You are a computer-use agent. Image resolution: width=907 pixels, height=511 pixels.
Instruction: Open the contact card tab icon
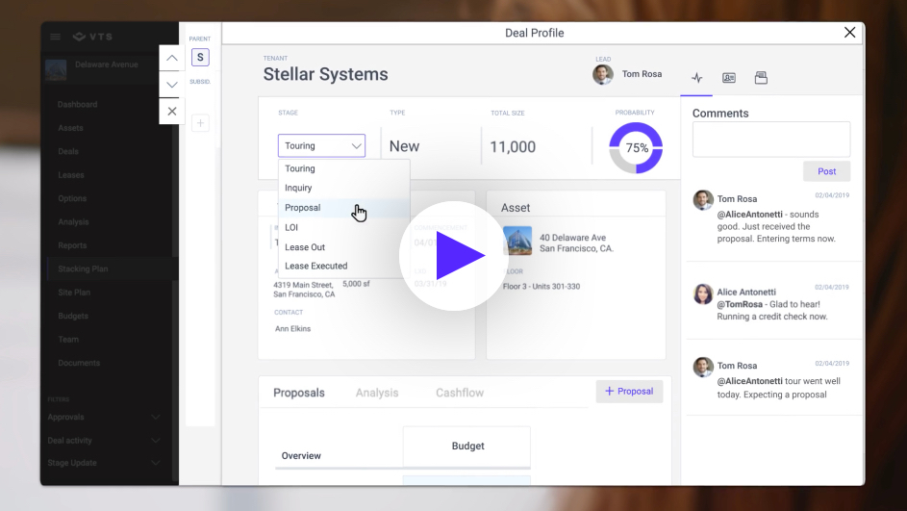(729, 78)
